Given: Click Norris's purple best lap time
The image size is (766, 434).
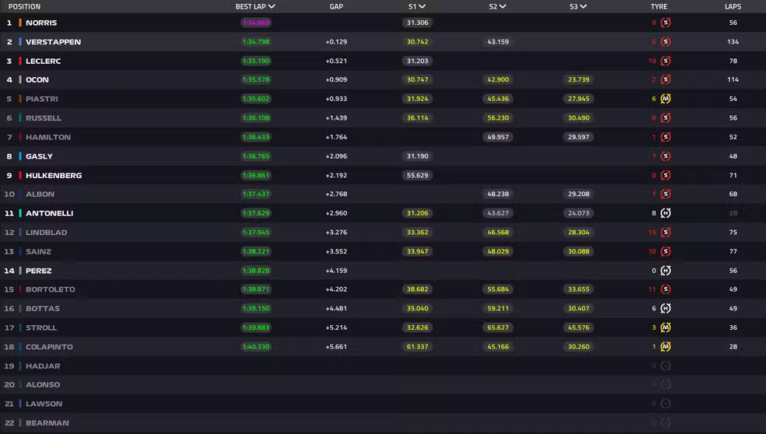Looking at the screenshot, I should pos(256,23).
